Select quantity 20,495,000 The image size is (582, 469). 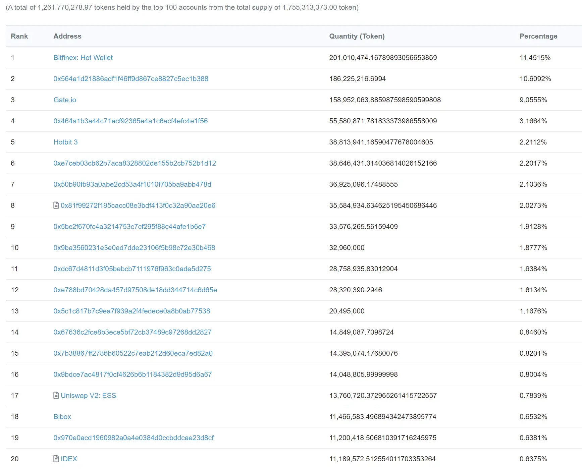point(347,311)
